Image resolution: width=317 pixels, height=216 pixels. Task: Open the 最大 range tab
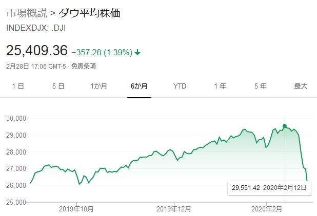[x=301, y=86]
